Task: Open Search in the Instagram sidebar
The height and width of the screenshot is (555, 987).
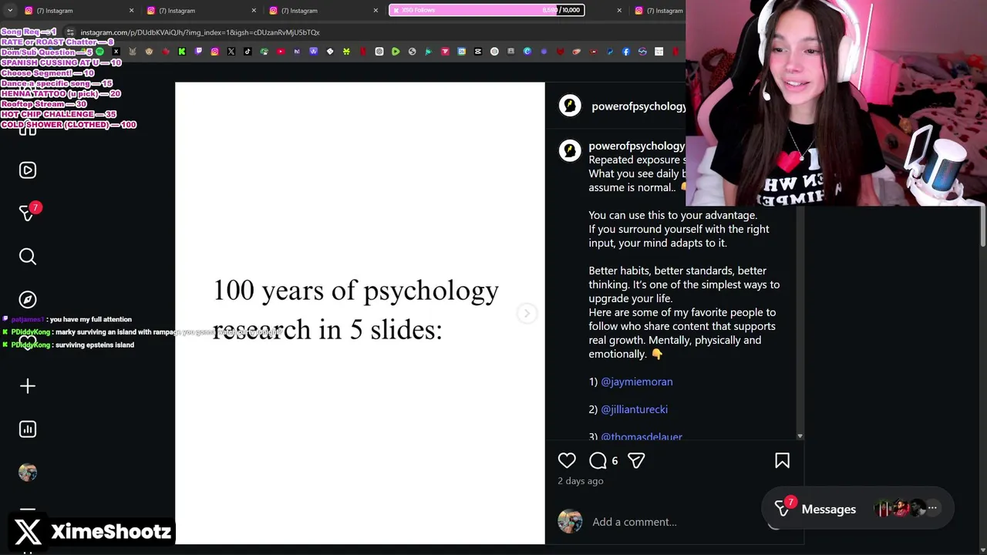Action: 28,256
